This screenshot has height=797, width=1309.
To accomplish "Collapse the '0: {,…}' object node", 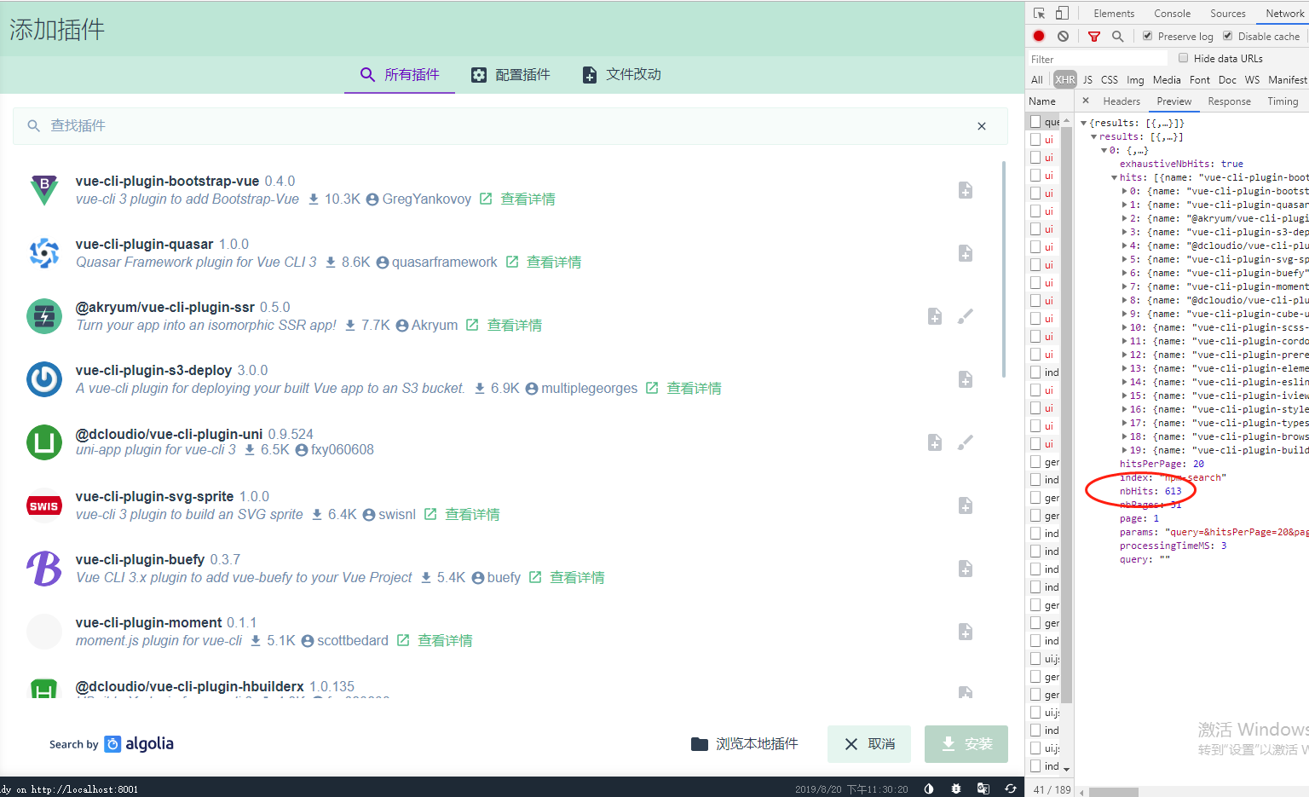I will click(x=1104, y=150).
